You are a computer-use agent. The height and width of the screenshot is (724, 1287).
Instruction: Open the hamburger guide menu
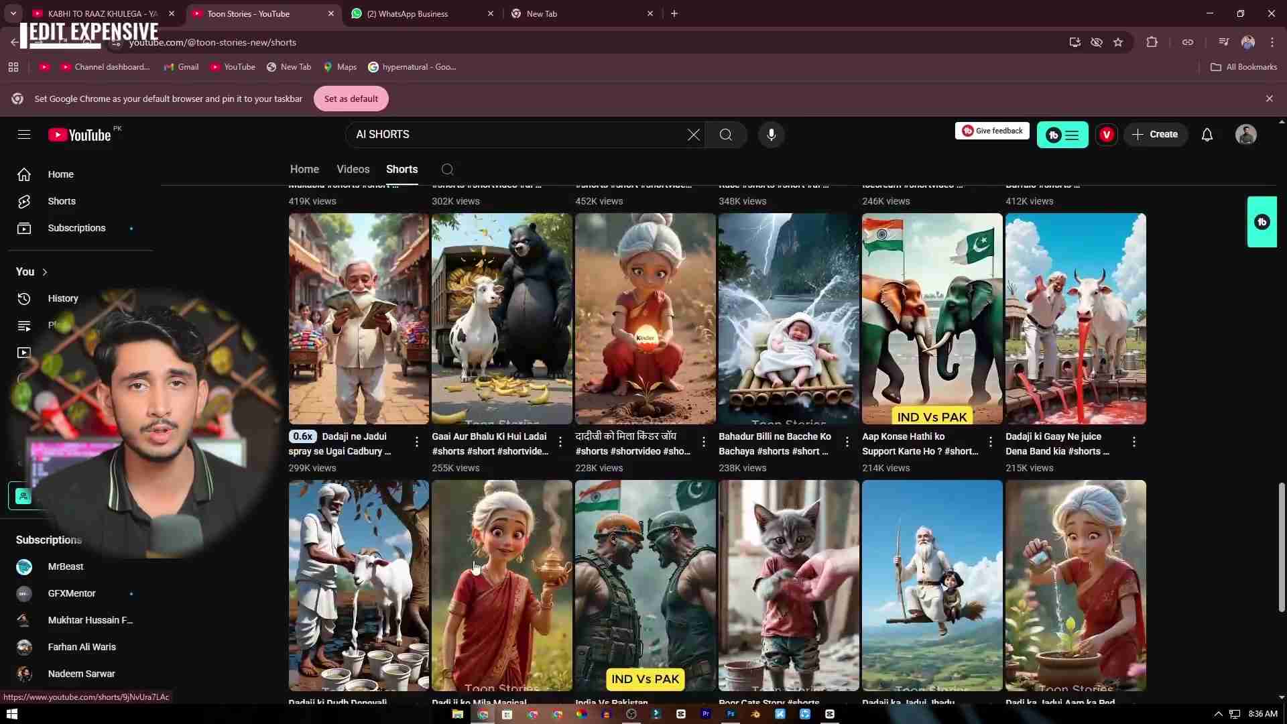24,135
